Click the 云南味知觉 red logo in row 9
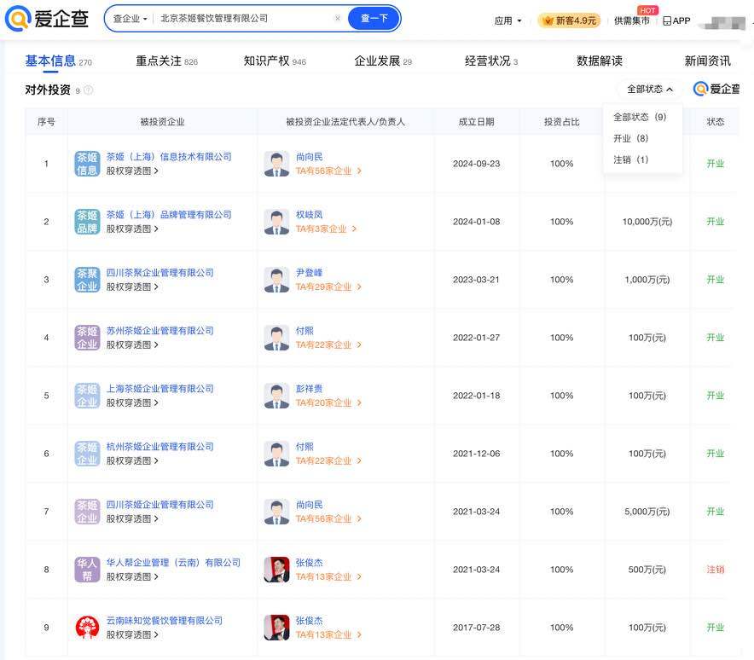754x660 pixels. coord(87,628)
